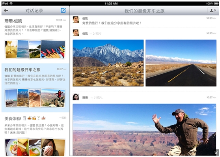Image resolution: width=220 pixels, height=157 pixels.
Task: Tap the scroll-to-bottom double chevron icon
Action: 216,153
